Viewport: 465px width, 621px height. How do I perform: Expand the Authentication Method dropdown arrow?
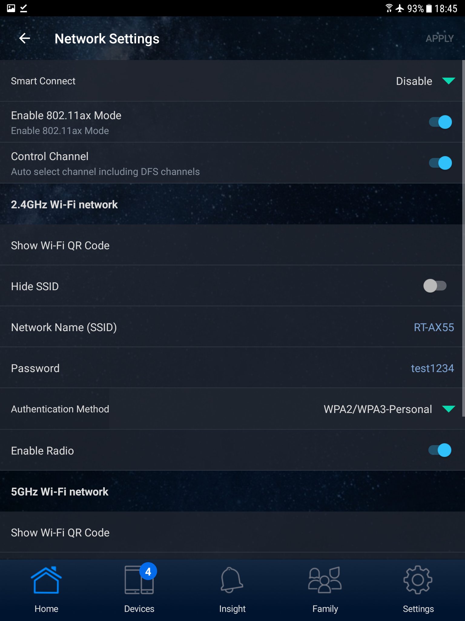pos(448,409)
